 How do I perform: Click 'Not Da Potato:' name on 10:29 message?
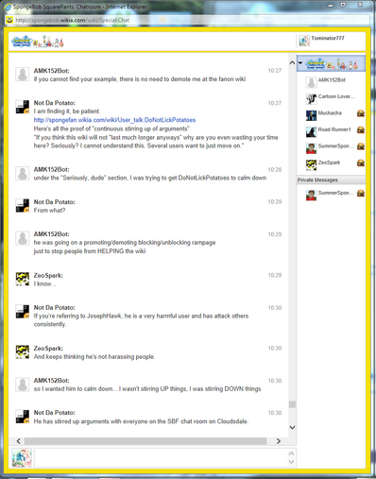55,202
